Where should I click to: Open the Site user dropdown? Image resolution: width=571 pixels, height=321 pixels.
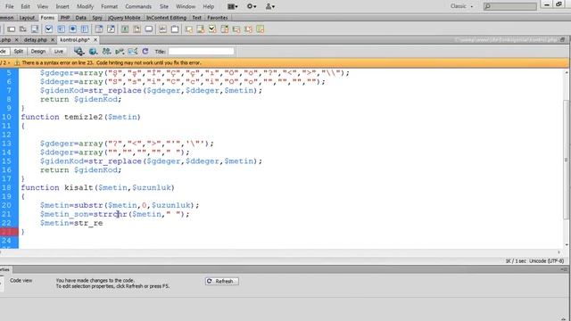tap(269, 6)
